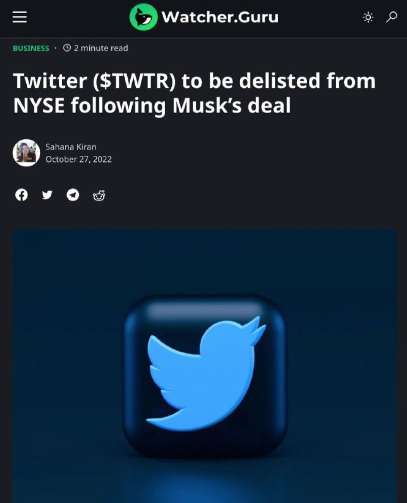Share the article on Twitter
Image resolution: width=407 pixels, height=503 pixels.
(x=47, y=195)
